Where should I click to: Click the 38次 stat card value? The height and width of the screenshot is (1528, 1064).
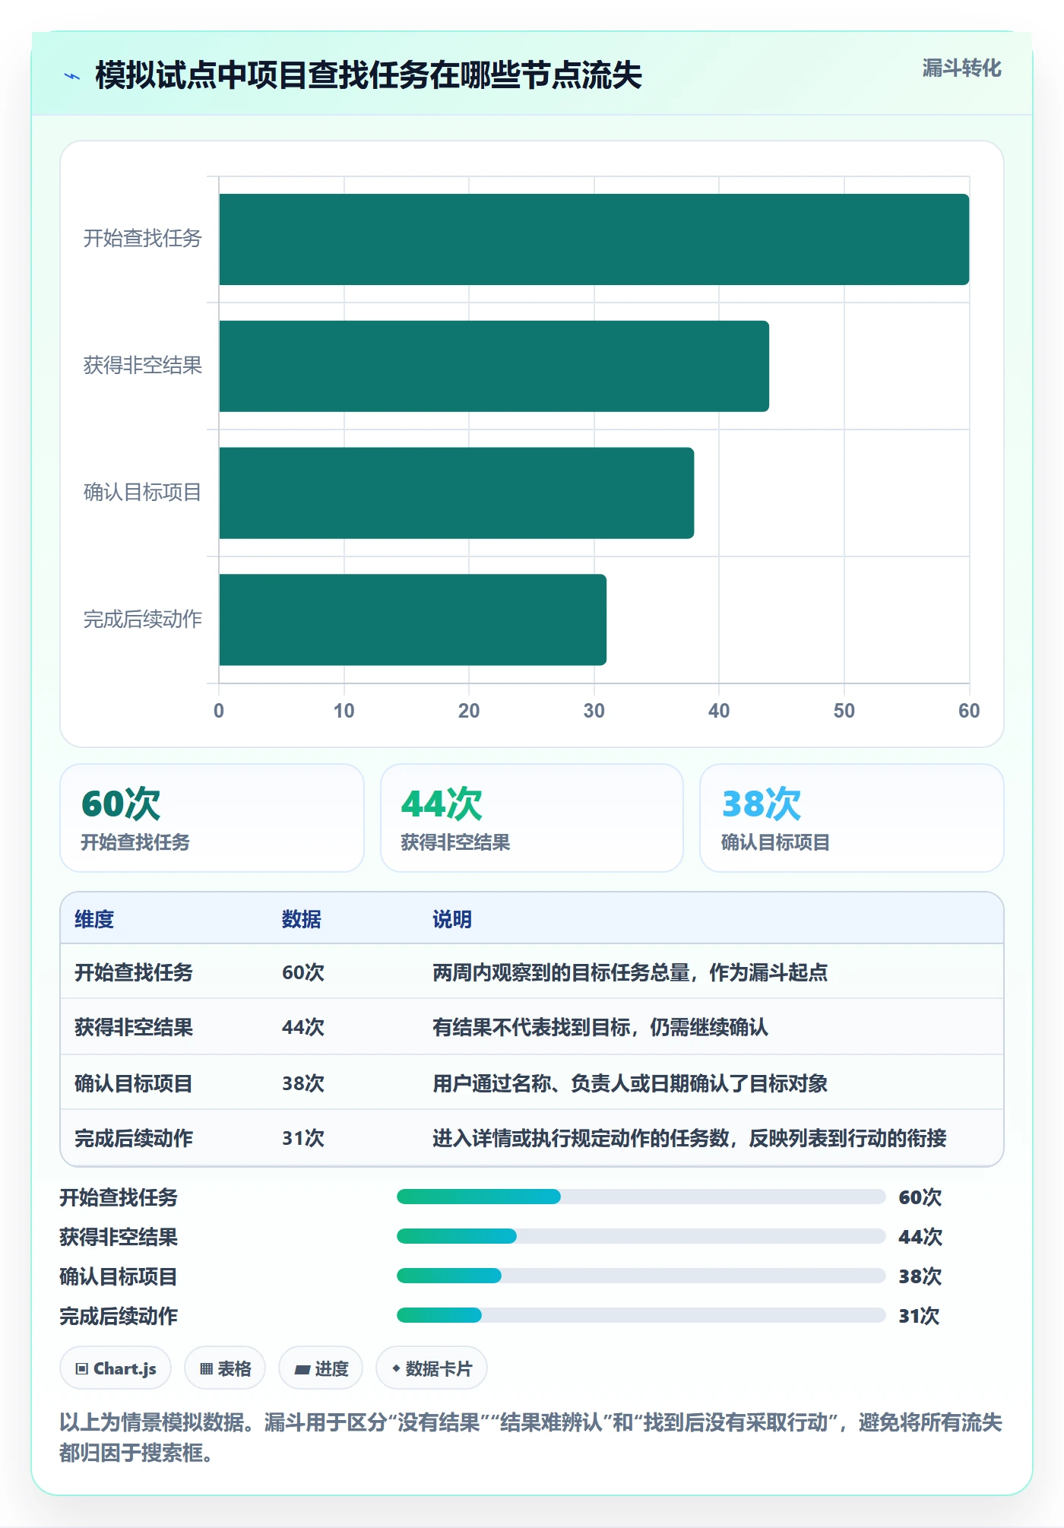tap(762, 804)
